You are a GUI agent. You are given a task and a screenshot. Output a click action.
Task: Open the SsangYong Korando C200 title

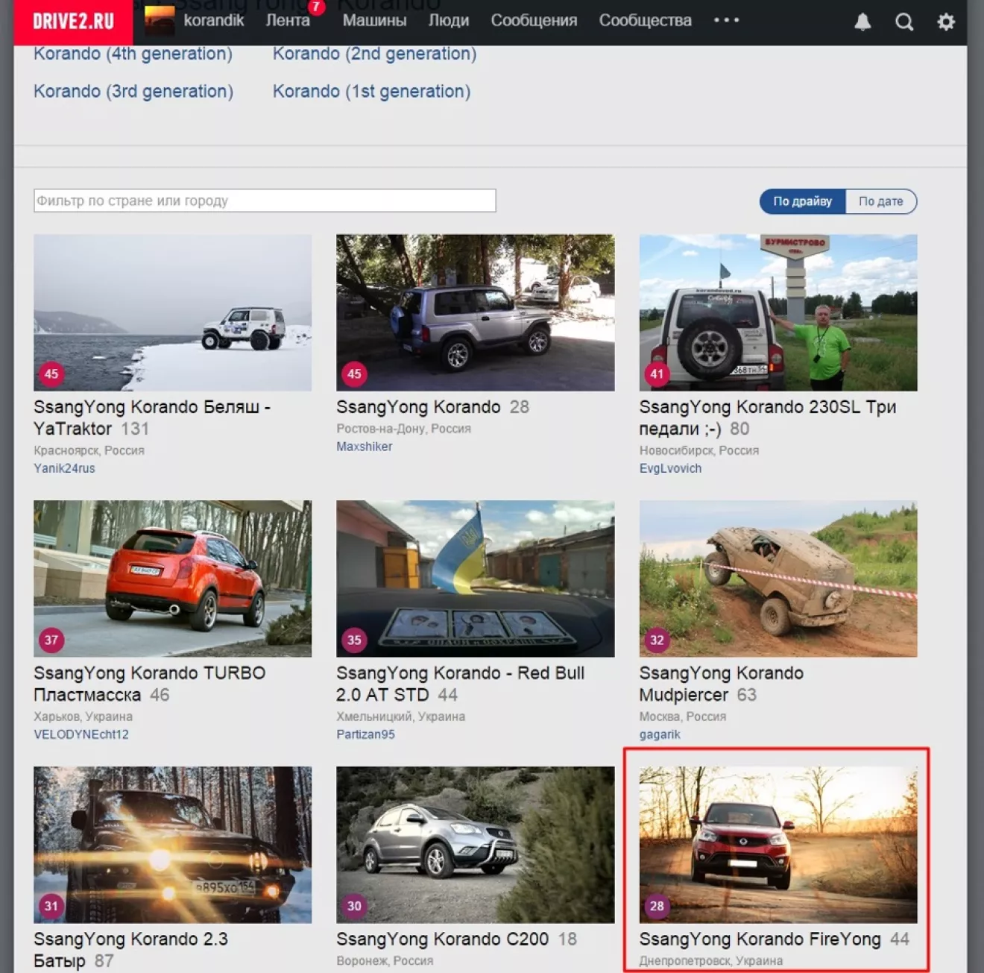click(x=442, y=939)
